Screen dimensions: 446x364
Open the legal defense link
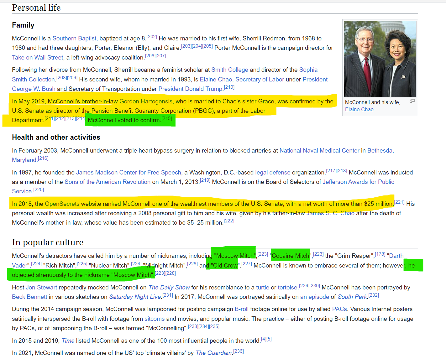[x=273, y=172]
